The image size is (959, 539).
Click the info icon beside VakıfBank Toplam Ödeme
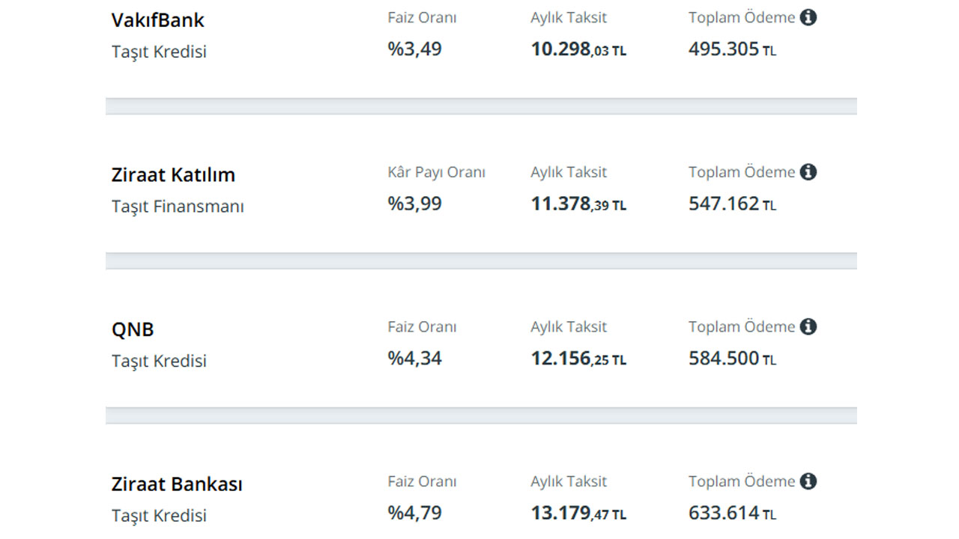808,17
